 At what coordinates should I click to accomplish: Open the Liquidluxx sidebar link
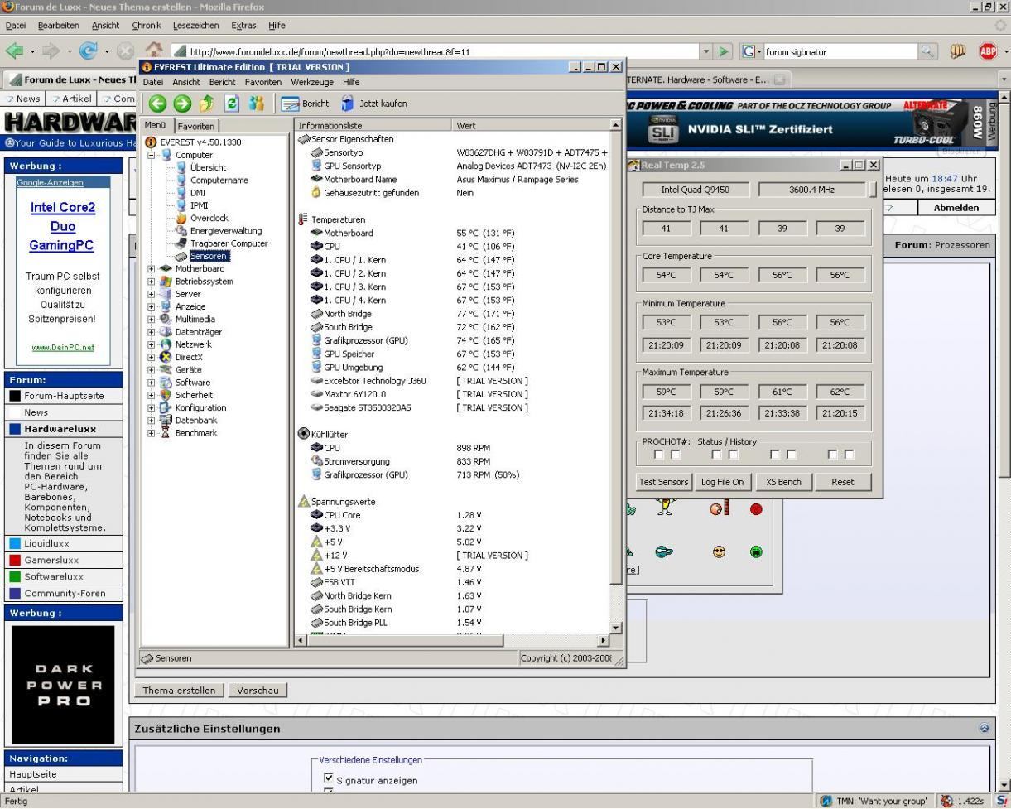pos(46,544)
